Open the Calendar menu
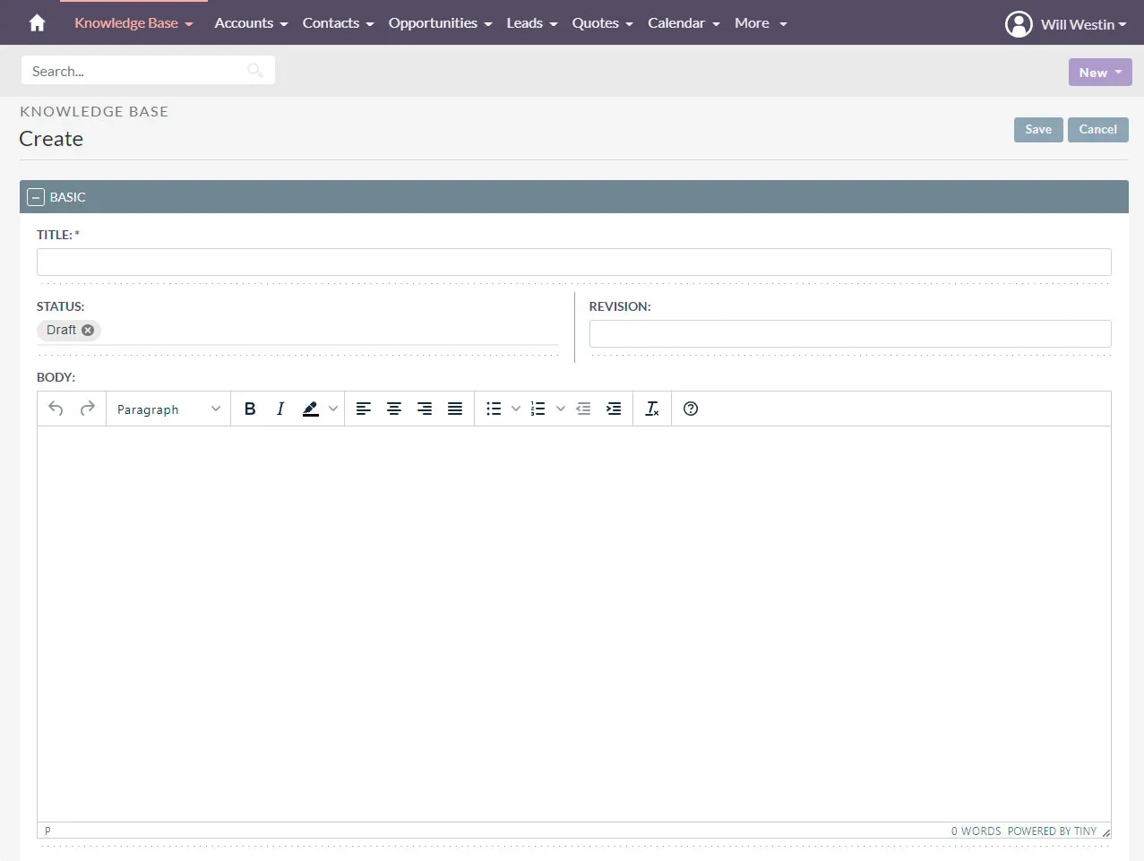 point(684,23)
